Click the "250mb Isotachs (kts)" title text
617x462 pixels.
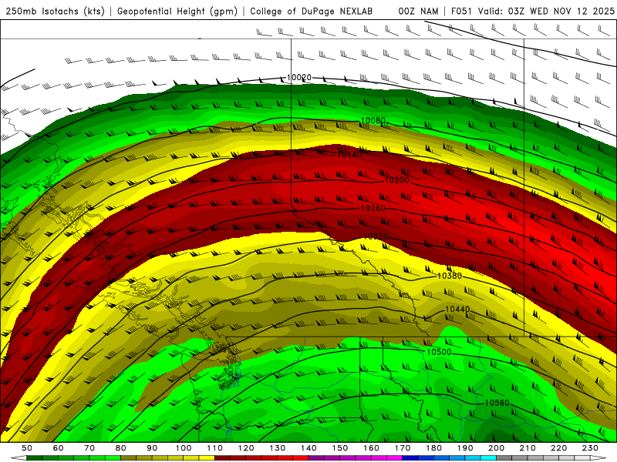55,11
